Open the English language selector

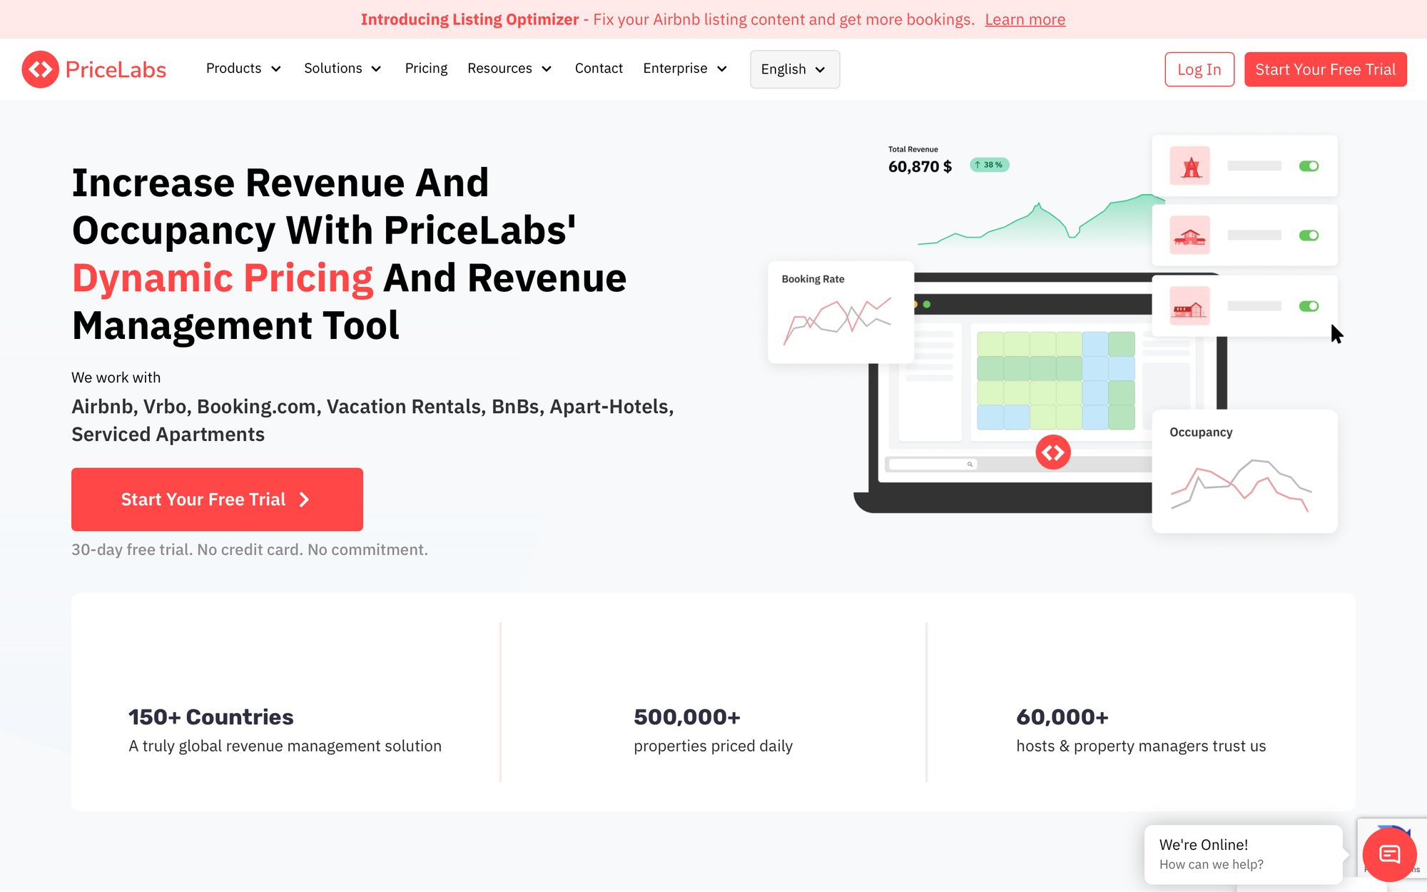[x=793, y=69]
